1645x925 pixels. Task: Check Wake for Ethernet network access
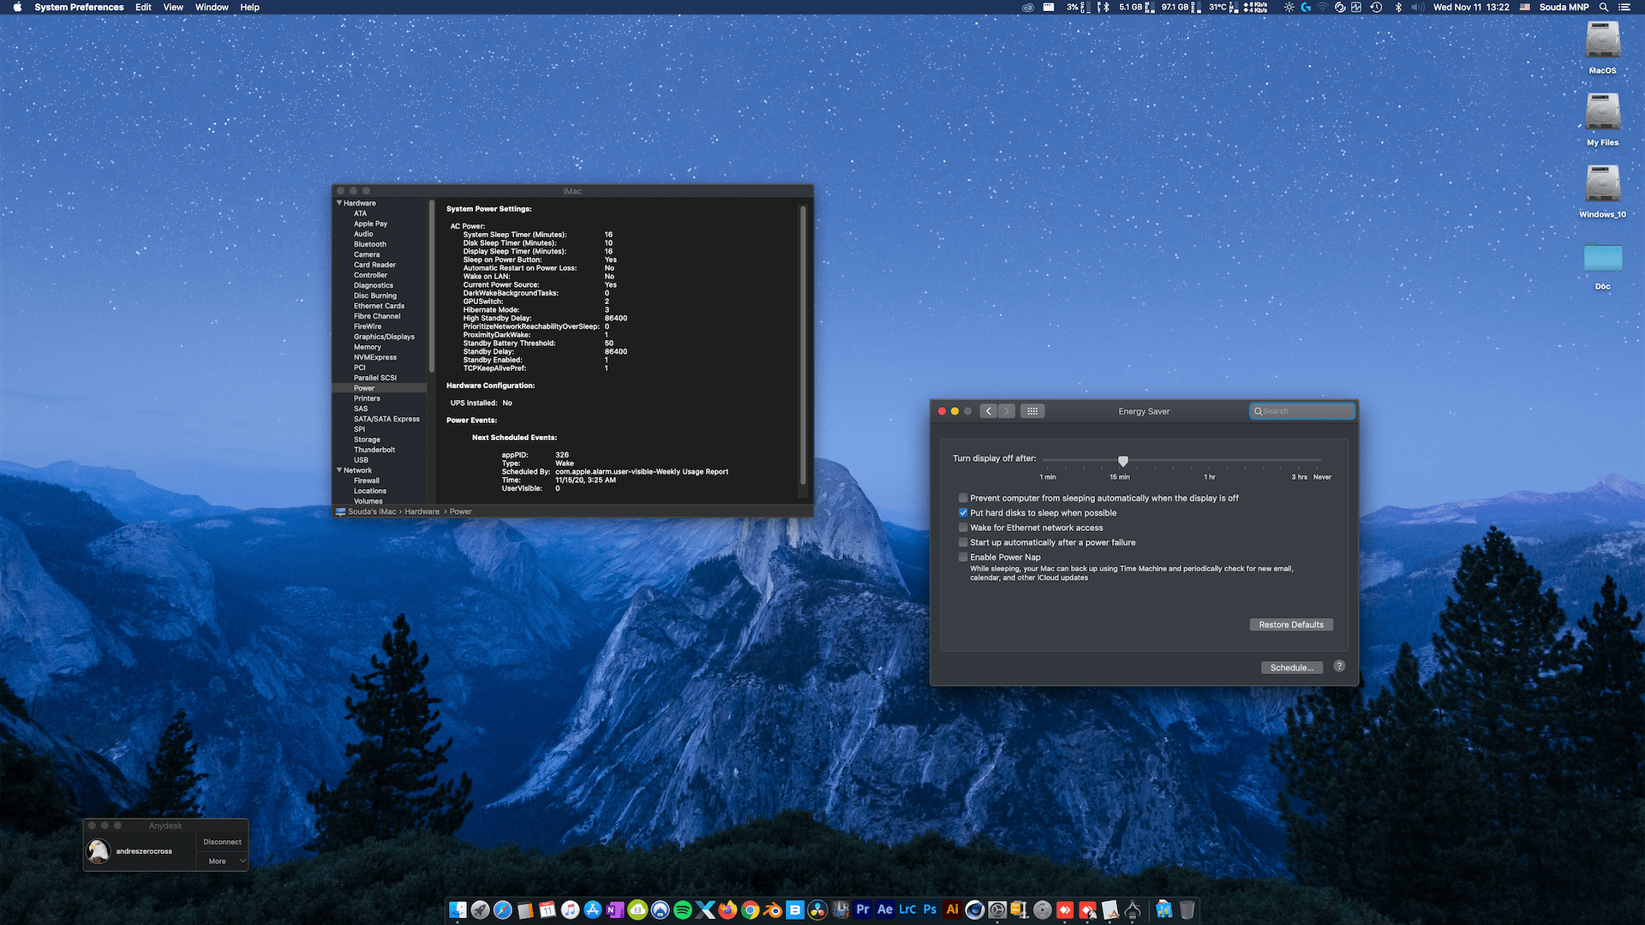(x=963, y=528)
